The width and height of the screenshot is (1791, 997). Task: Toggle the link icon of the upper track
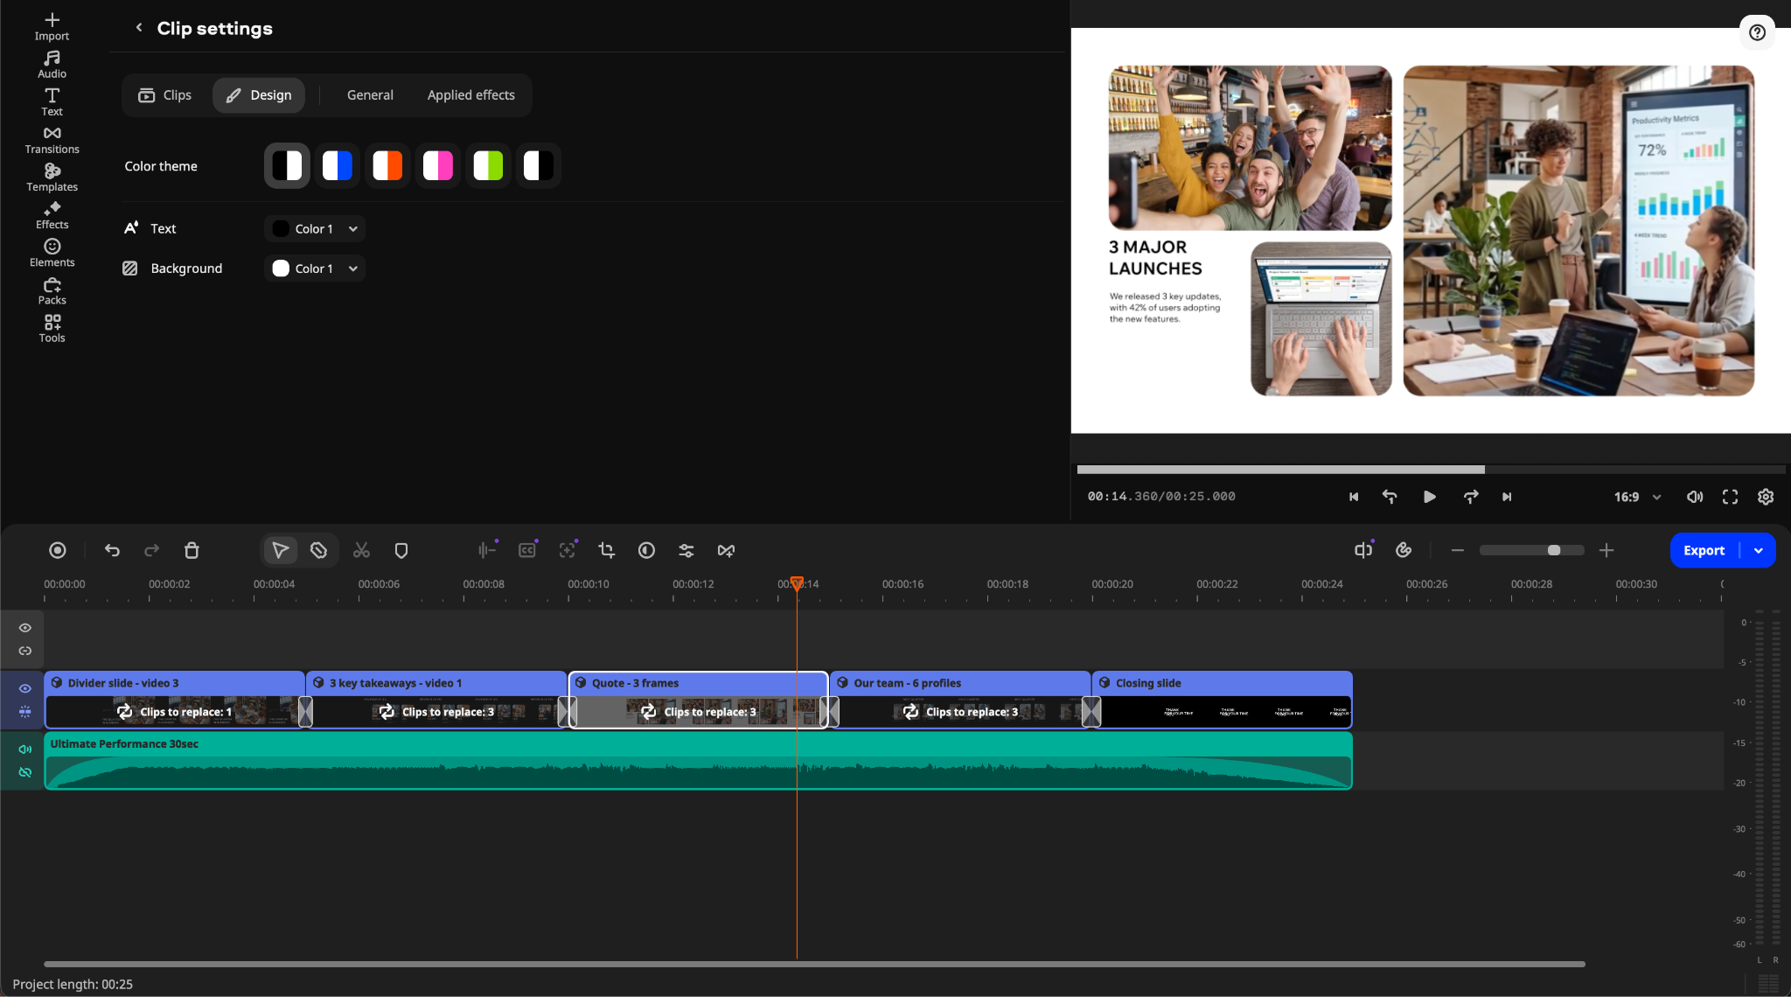coord(25,651)
